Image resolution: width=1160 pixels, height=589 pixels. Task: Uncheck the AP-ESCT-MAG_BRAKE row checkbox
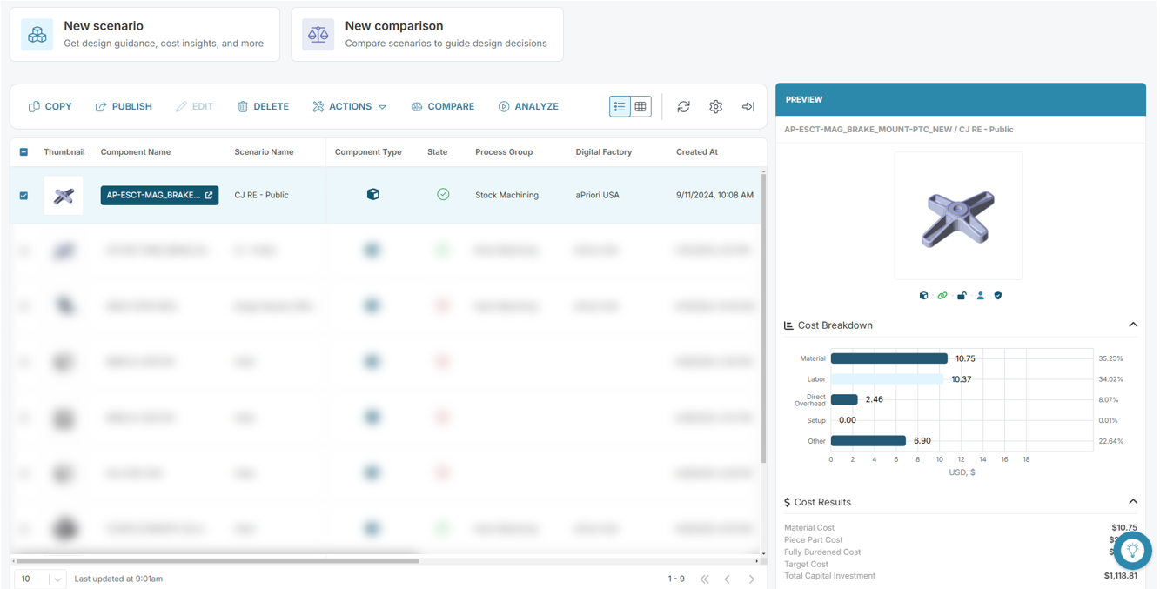click(x=23, y=196)
